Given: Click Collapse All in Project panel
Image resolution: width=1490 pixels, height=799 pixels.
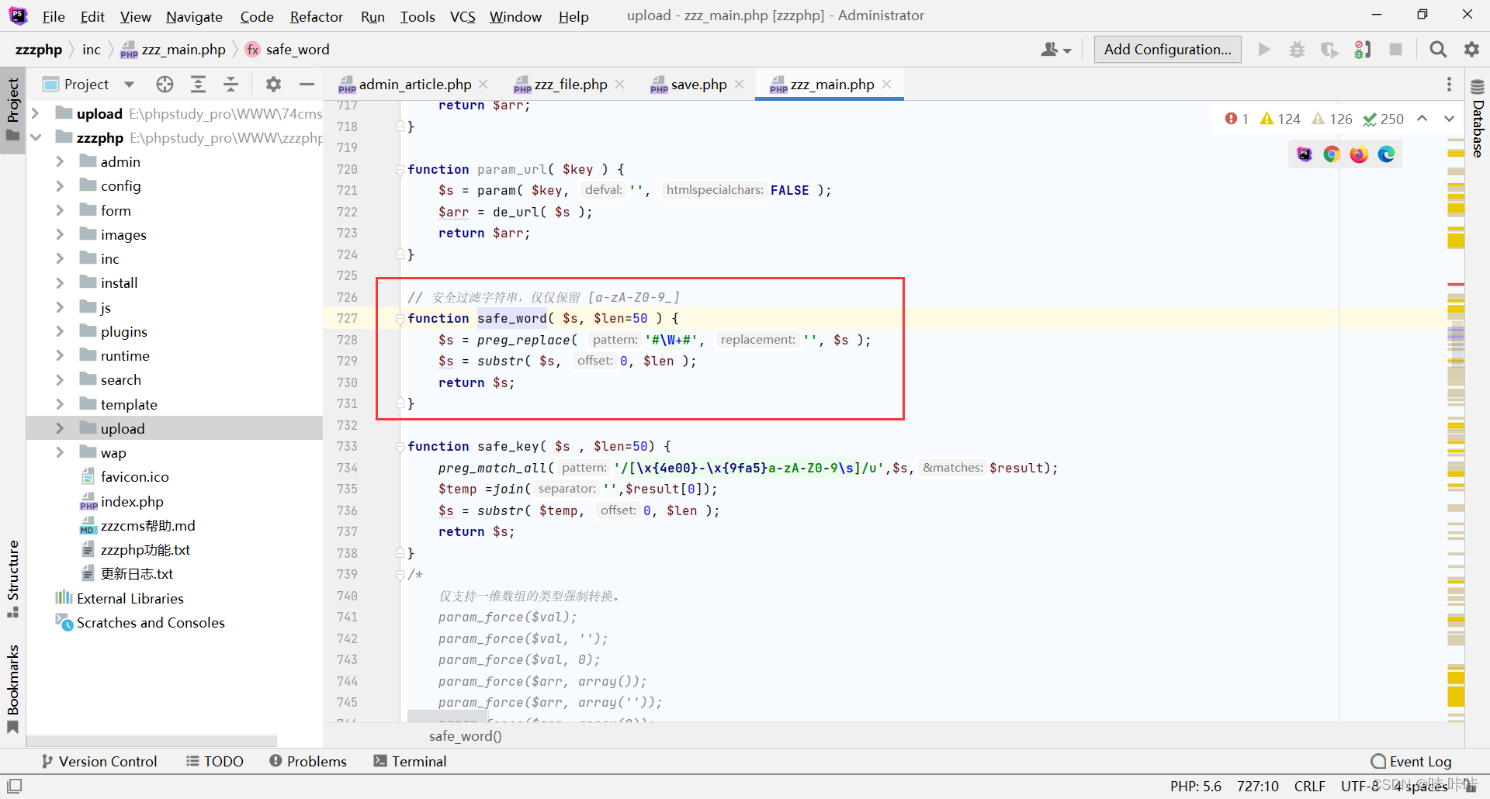Looking at the screenshot, I should (230, 84).
